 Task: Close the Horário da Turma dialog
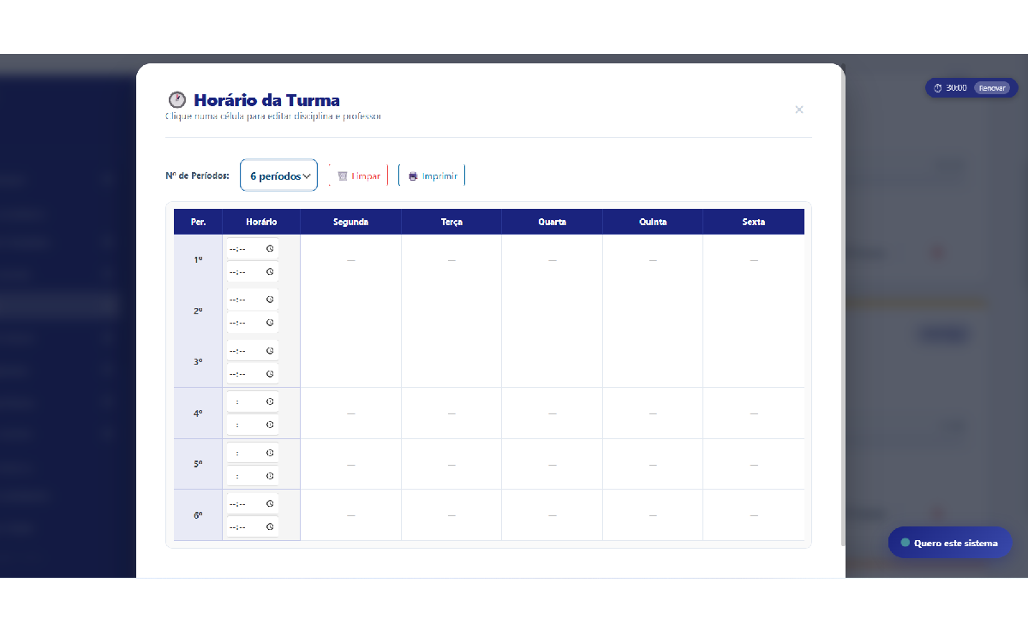(x=798, y=110)
